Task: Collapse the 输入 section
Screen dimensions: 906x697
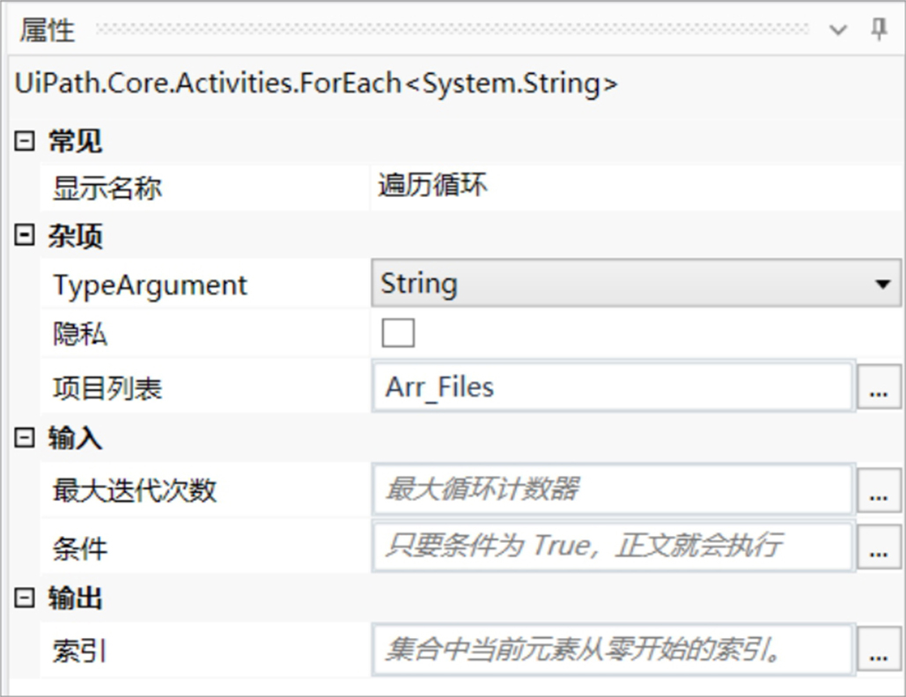Action: [x=25, y=437]
